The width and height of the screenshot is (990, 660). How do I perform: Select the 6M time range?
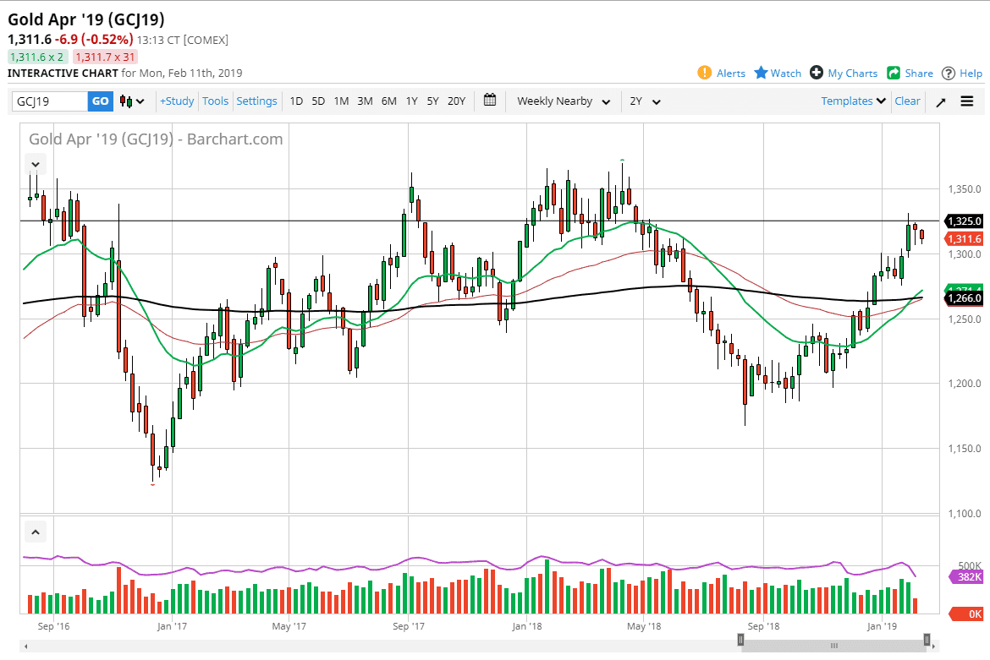[x=388, y=101]
